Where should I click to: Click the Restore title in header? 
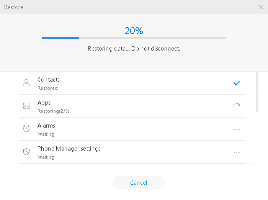[14, 7]
